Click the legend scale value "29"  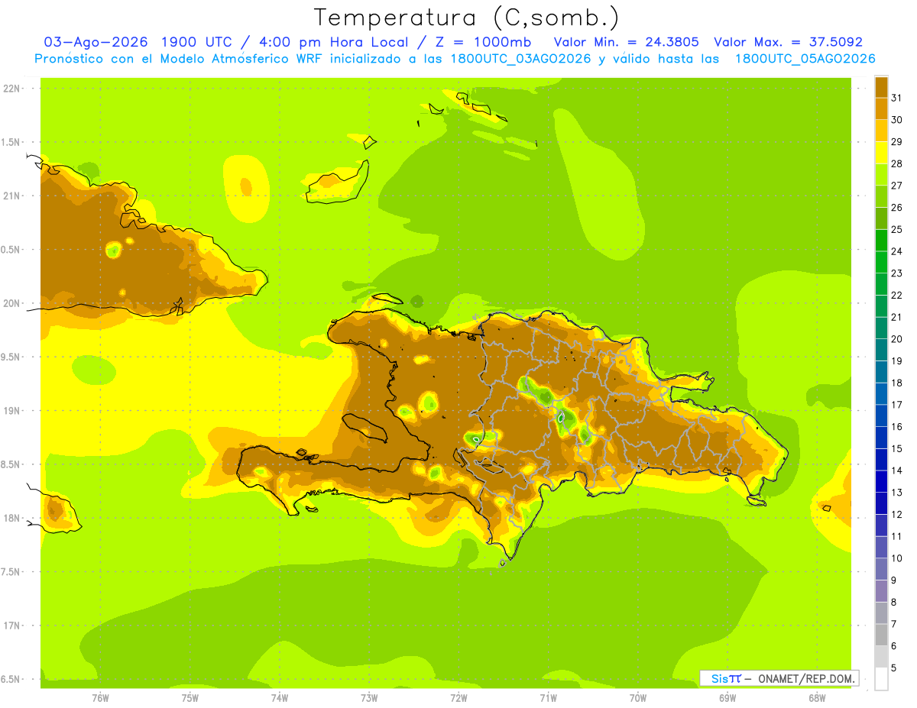point(897,141)
